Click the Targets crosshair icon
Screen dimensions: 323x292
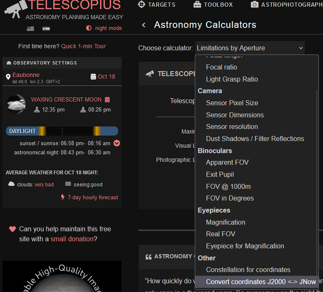tap(142, 4)
